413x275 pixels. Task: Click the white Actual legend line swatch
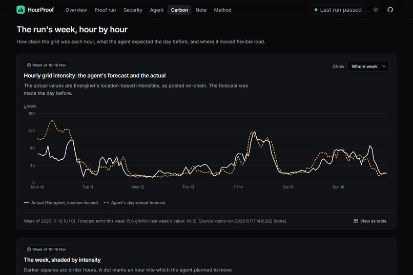click(26, 203)
